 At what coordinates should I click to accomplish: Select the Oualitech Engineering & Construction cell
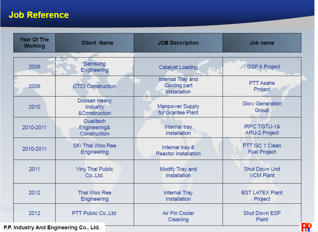[95, 127]
